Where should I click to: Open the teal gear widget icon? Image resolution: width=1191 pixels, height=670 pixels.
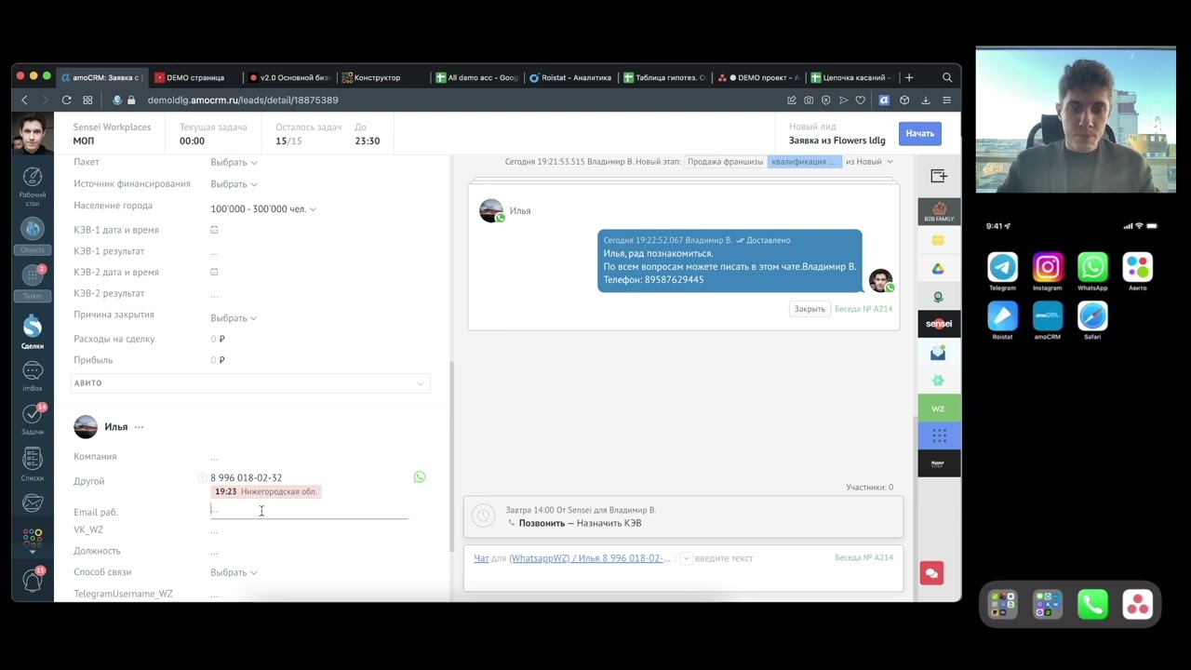(938, 381)
